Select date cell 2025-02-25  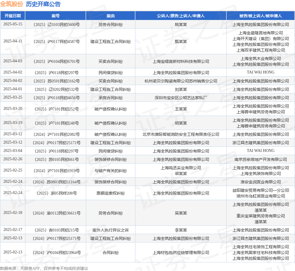(x=13, y=170)
